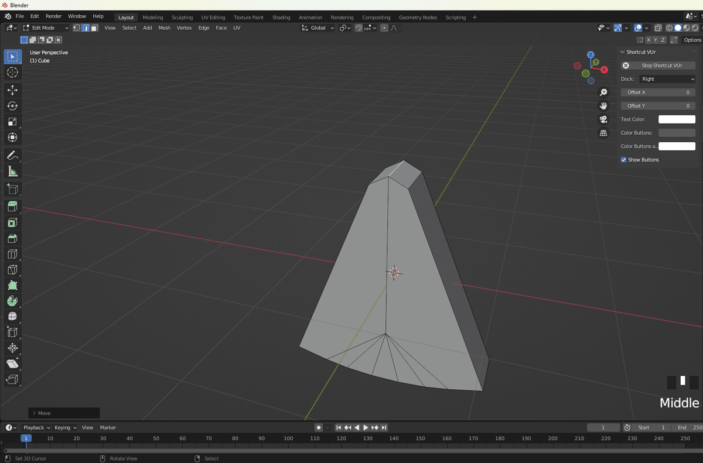Toggle the Show Buttons checkbox
703x463 pixels.
[624, 160]
